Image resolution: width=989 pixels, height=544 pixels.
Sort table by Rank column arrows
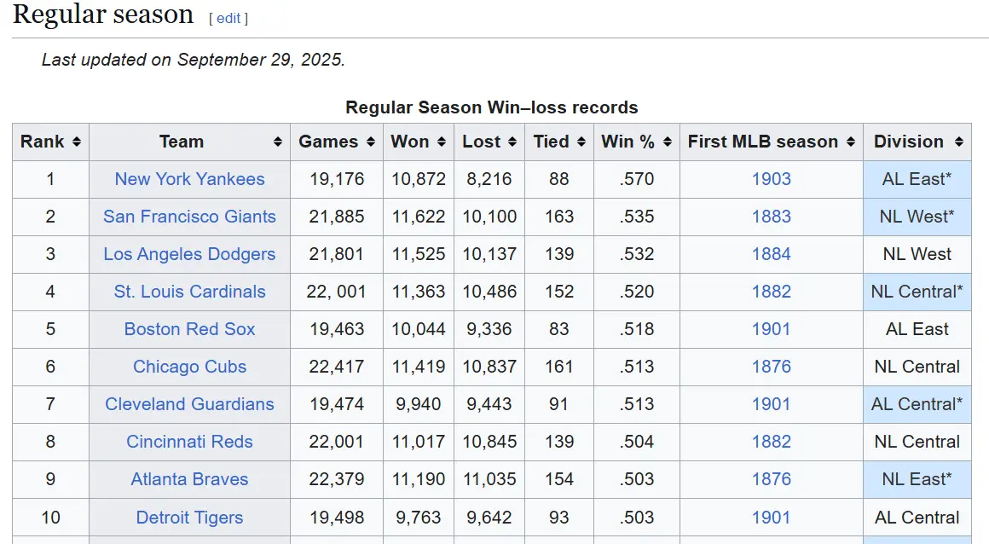(77, 142)
